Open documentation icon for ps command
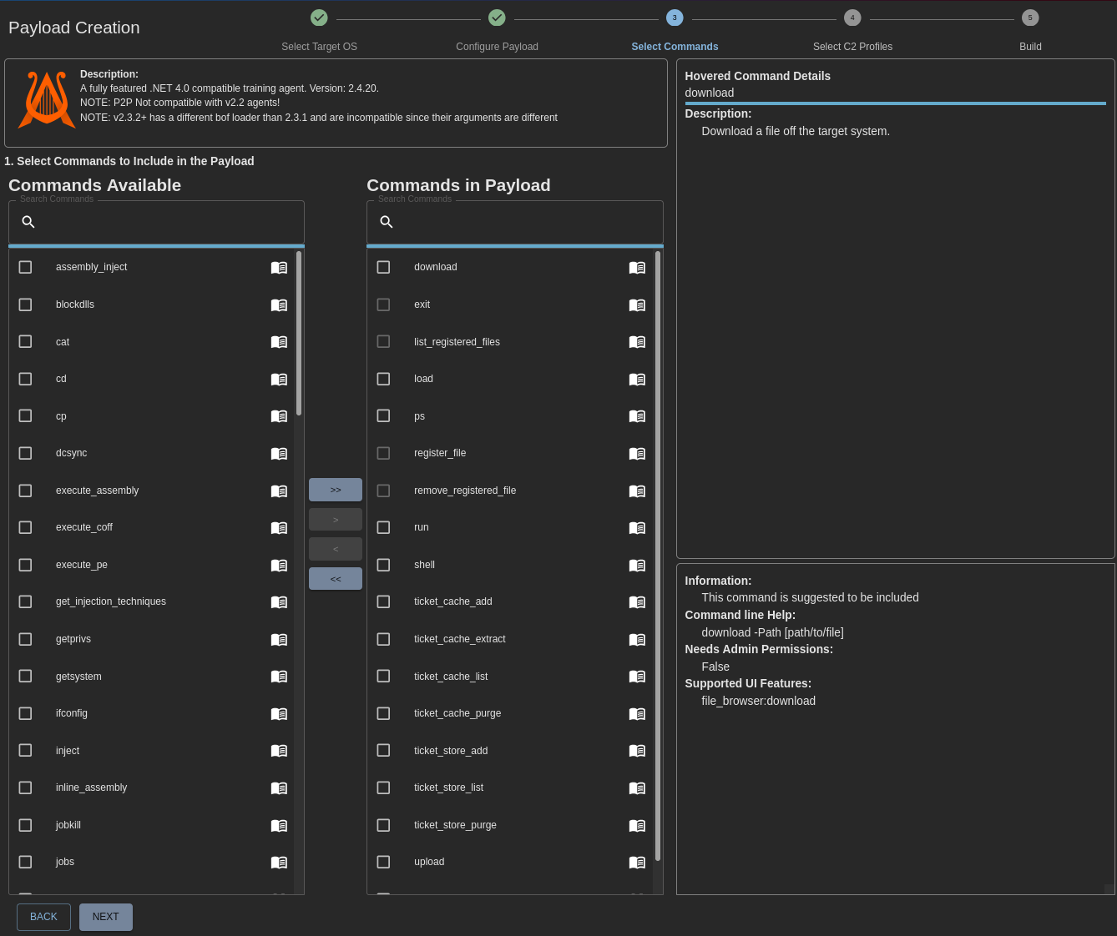 pos(637,416)
